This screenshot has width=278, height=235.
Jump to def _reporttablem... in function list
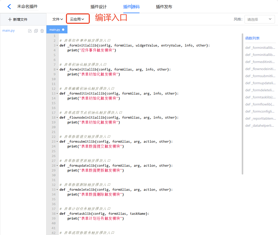tap(260, 118)
